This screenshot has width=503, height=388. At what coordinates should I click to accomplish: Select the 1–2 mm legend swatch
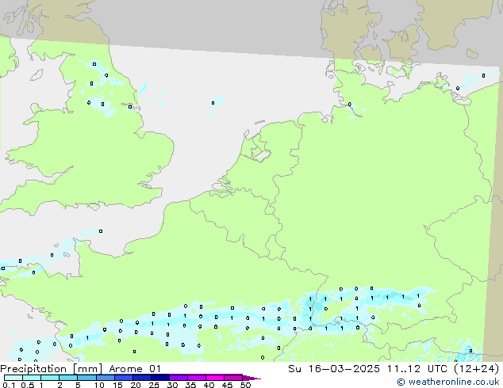pos(50,378)
